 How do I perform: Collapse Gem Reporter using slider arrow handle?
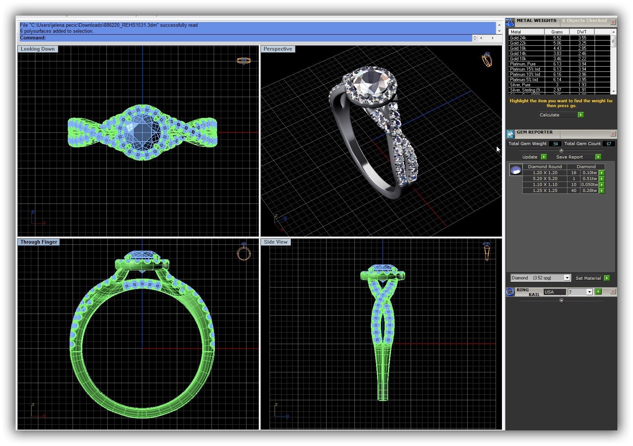[562, 150]
